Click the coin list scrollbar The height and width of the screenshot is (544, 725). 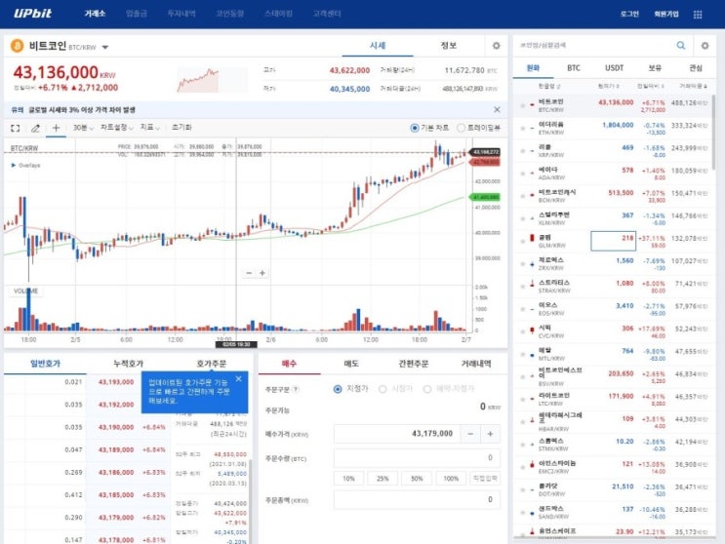pos(713,132)
